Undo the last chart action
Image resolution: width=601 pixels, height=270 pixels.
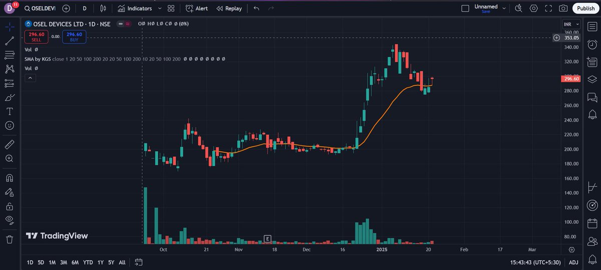point(256,8)
